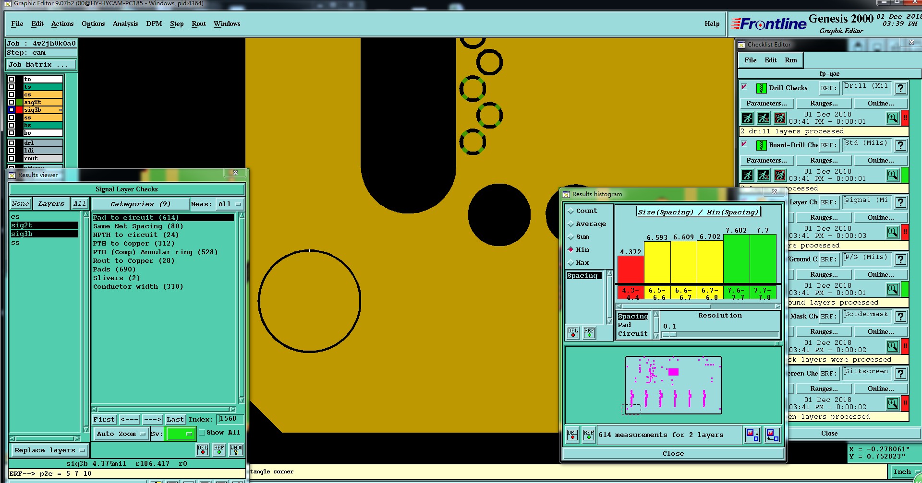Open Analysis menu
The width and height of the screenshot is (922, 483).
[125, 24]
